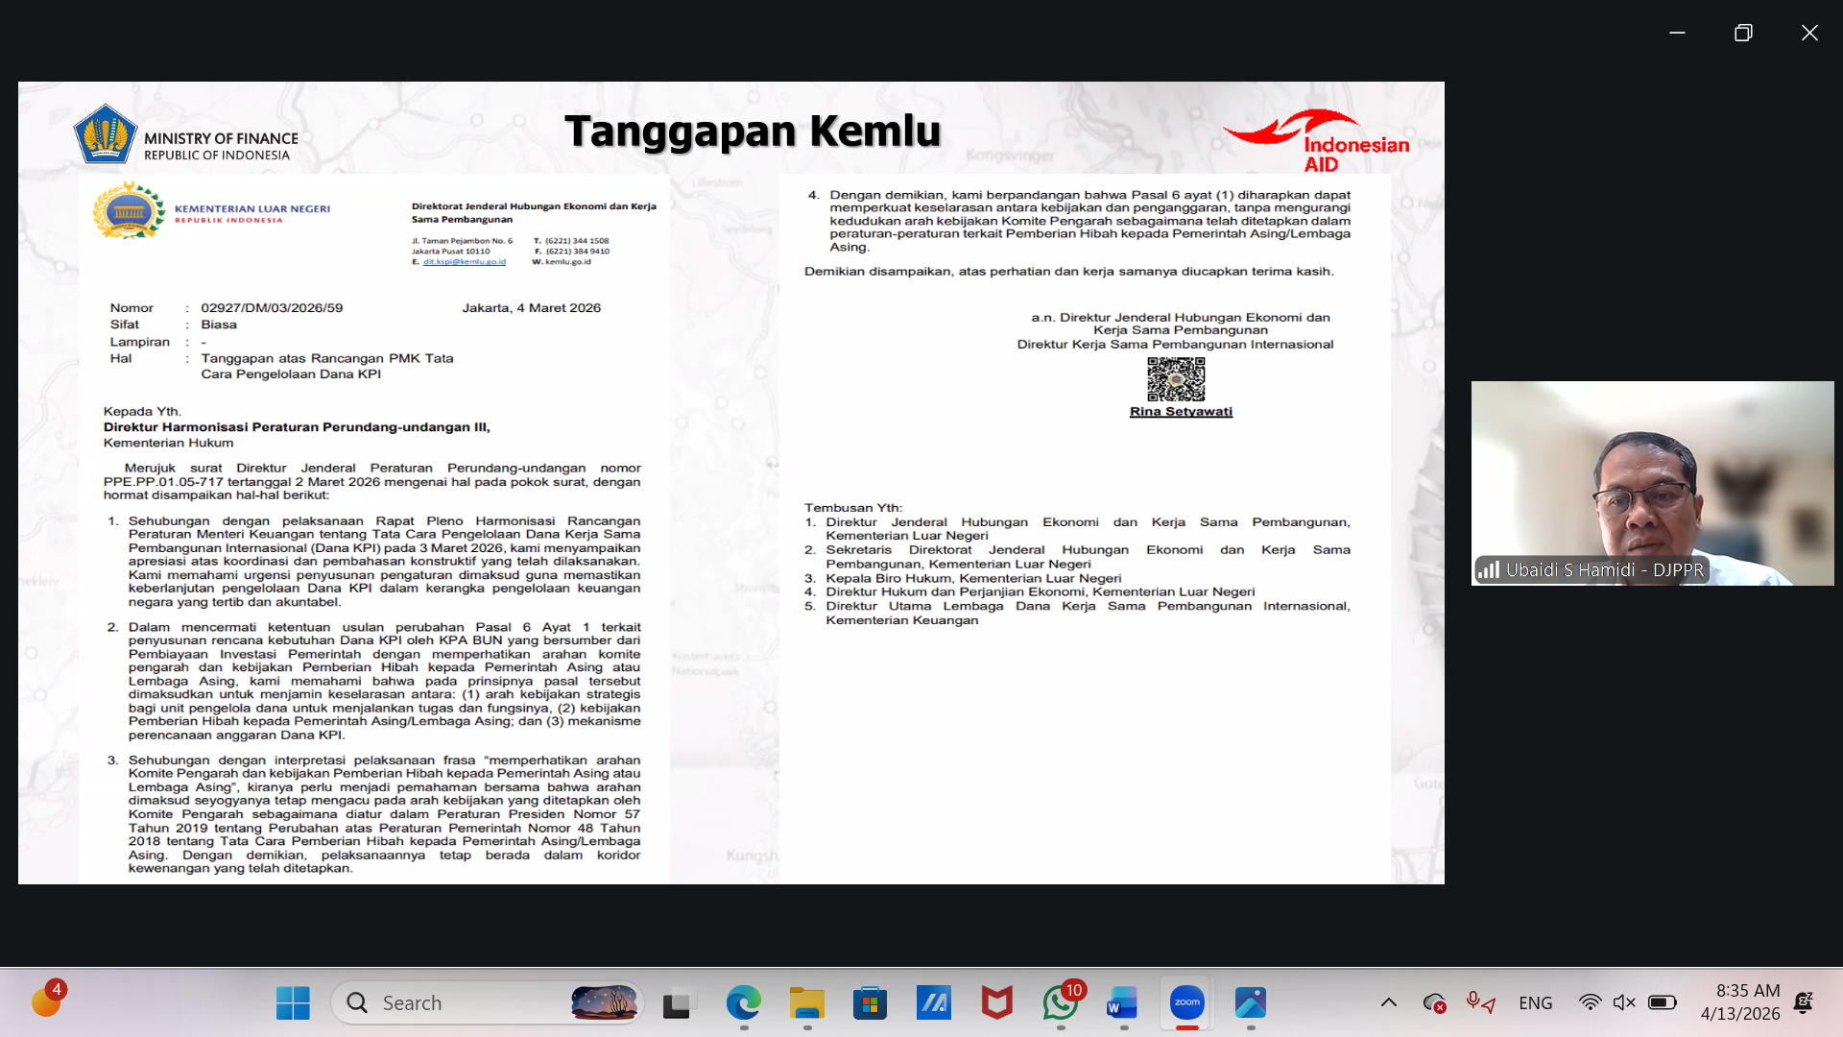Open Photos app in taskbar

click(x=1250, y=1003)
